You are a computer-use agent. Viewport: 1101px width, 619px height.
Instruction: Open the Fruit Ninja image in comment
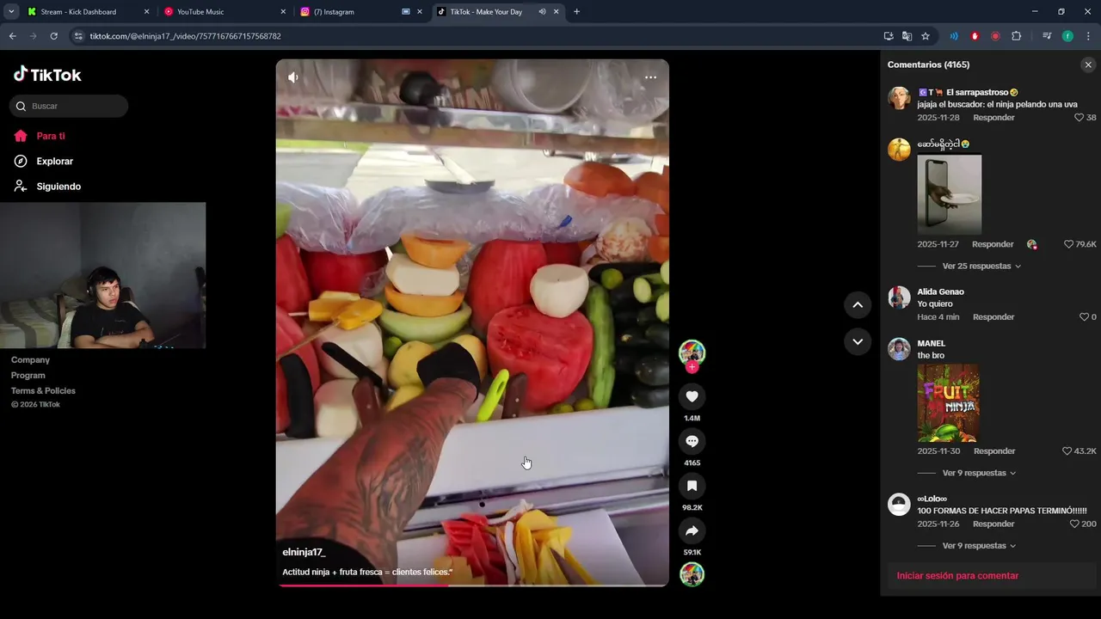(x=948, y=403)
